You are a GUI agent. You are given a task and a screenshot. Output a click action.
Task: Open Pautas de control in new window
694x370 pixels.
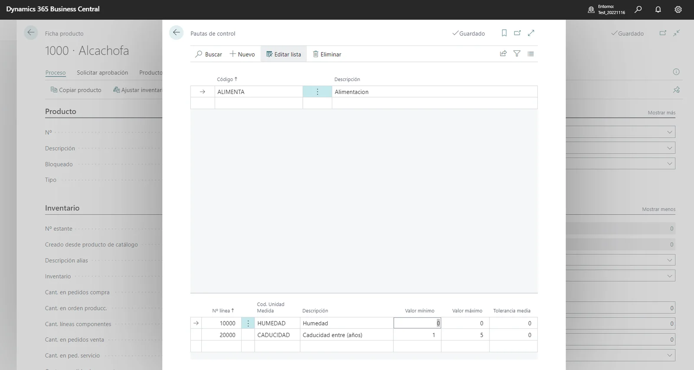(x=517, y=33)
